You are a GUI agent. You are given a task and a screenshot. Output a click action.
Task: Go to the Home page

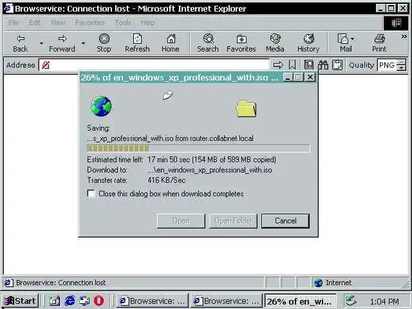171,43
